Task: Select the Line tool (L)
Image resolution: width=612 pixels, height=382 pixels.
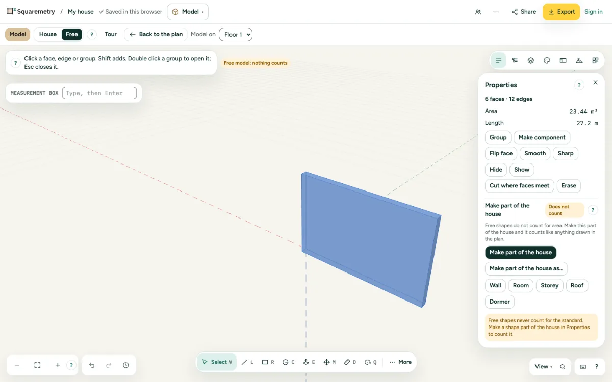Action: pos(247,362)
